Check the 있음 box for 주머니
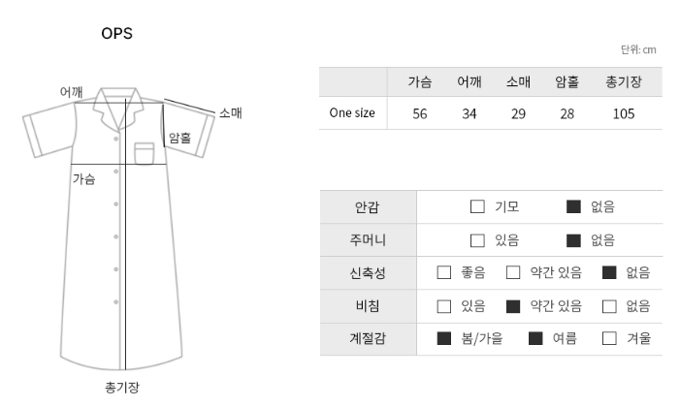This screenshot has height=407, width=680. pos(477,240)
